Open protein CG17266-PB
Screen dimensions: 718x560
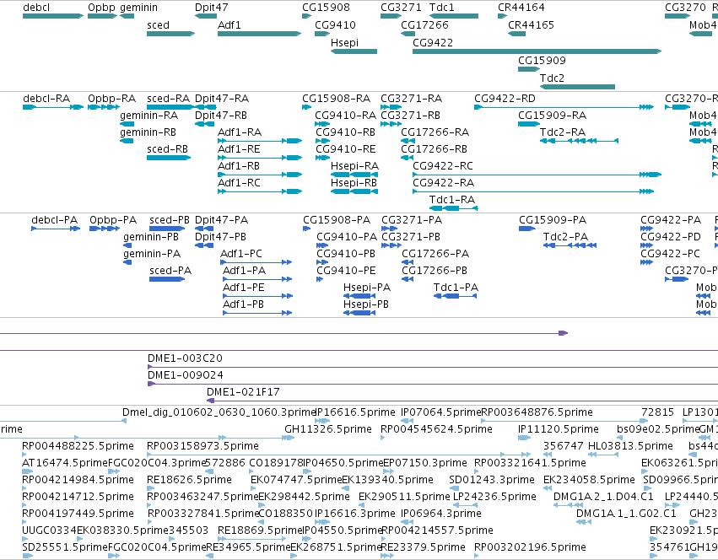pos(408,279)
